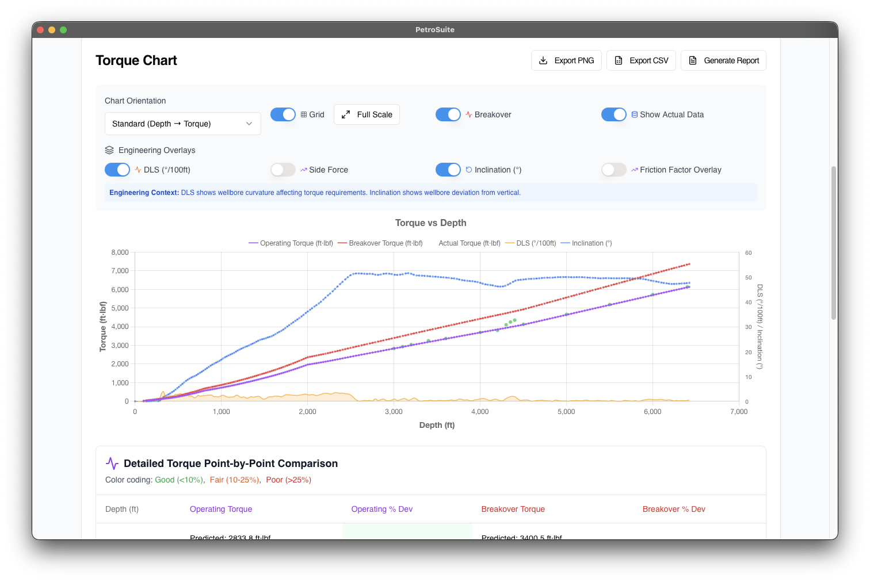Viewport: 870px width, 582px height.
Task: Disable the Grid toggle
Action: [x=283, y=114]
